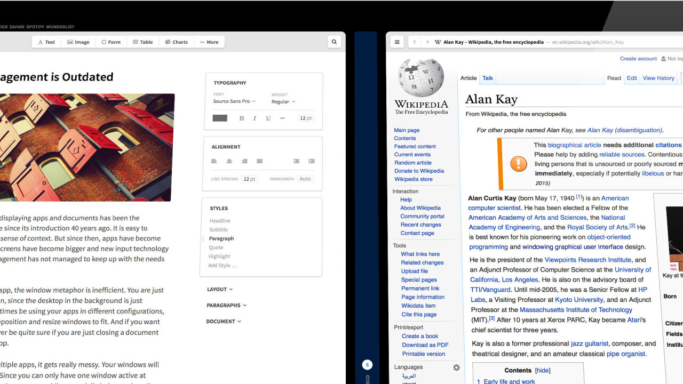Insert a Charts element from toolbar
Image resolution: width=683 pixels, height=384 pixels.
177,42
